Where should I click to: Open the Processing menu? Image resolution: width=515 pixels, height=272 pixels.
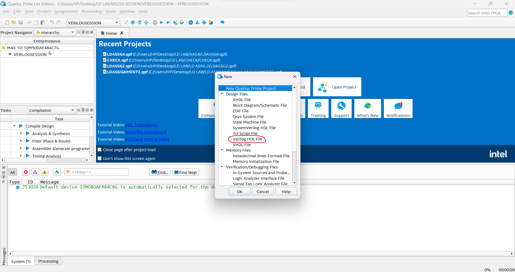point(92,12)
